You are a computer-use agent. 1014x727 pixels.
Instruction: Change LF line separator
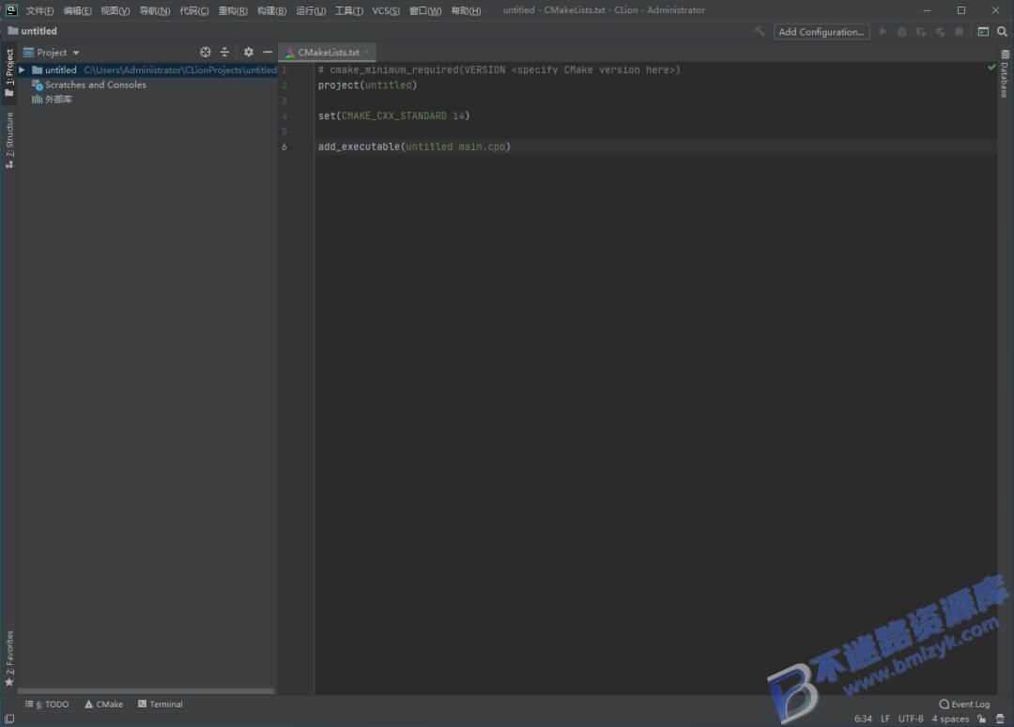click(885, 719)
